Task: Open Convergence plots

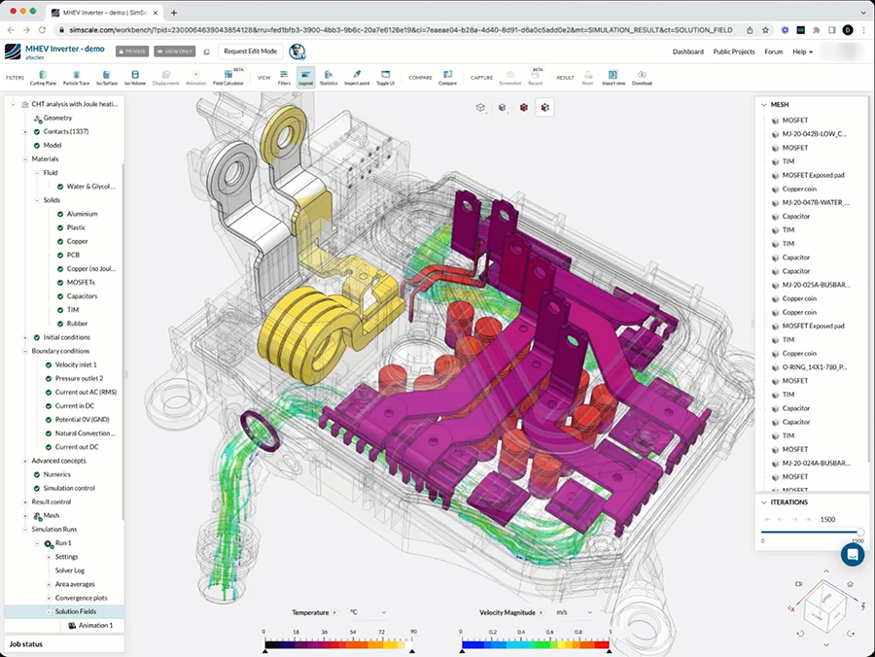Action: 81,598
